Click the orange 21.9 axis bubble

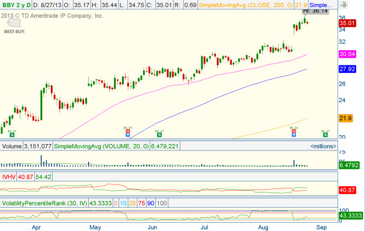346,118
